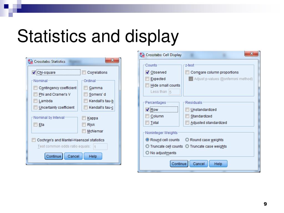Check Unstandardized residuals
284x213 pixels.
coord(187,110)
